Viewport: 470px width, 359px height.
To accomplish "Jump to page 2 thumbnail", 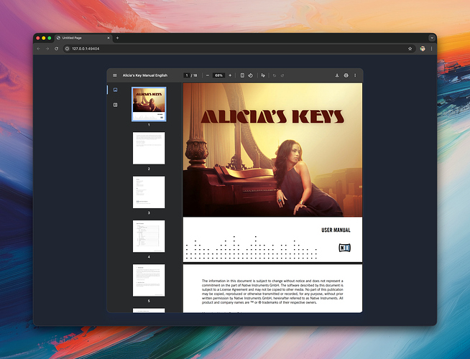I will (149, 148).
